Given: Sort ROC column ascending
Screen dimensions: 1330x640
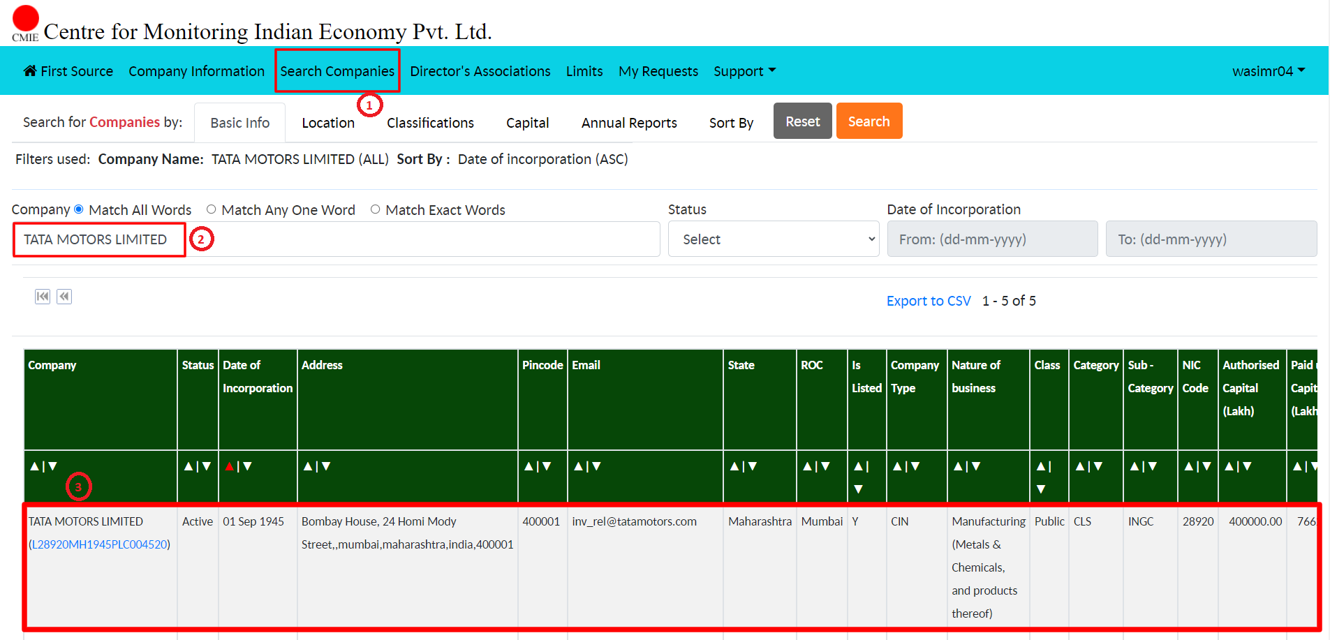Looking at the screenshot, I should [807, 466].
